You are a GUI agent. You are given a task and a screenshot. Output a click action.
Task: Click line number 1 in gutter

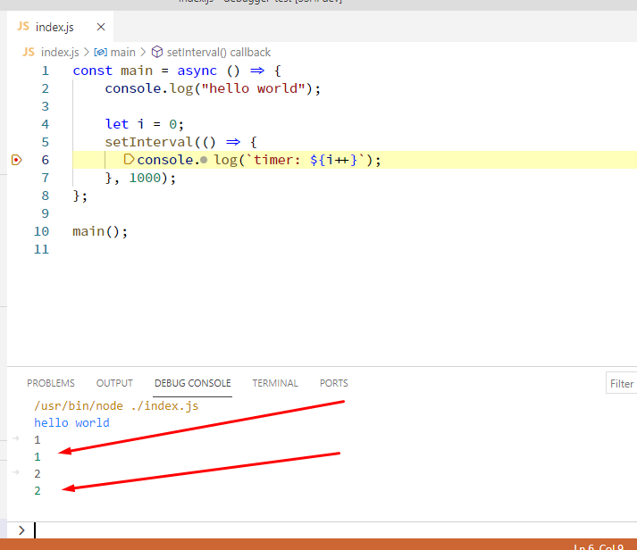[45, 71]
